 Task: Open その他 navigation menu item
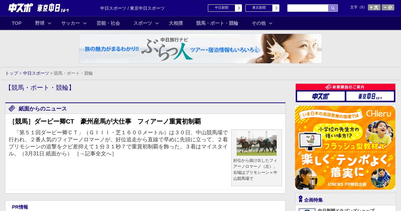coord(259,23)
